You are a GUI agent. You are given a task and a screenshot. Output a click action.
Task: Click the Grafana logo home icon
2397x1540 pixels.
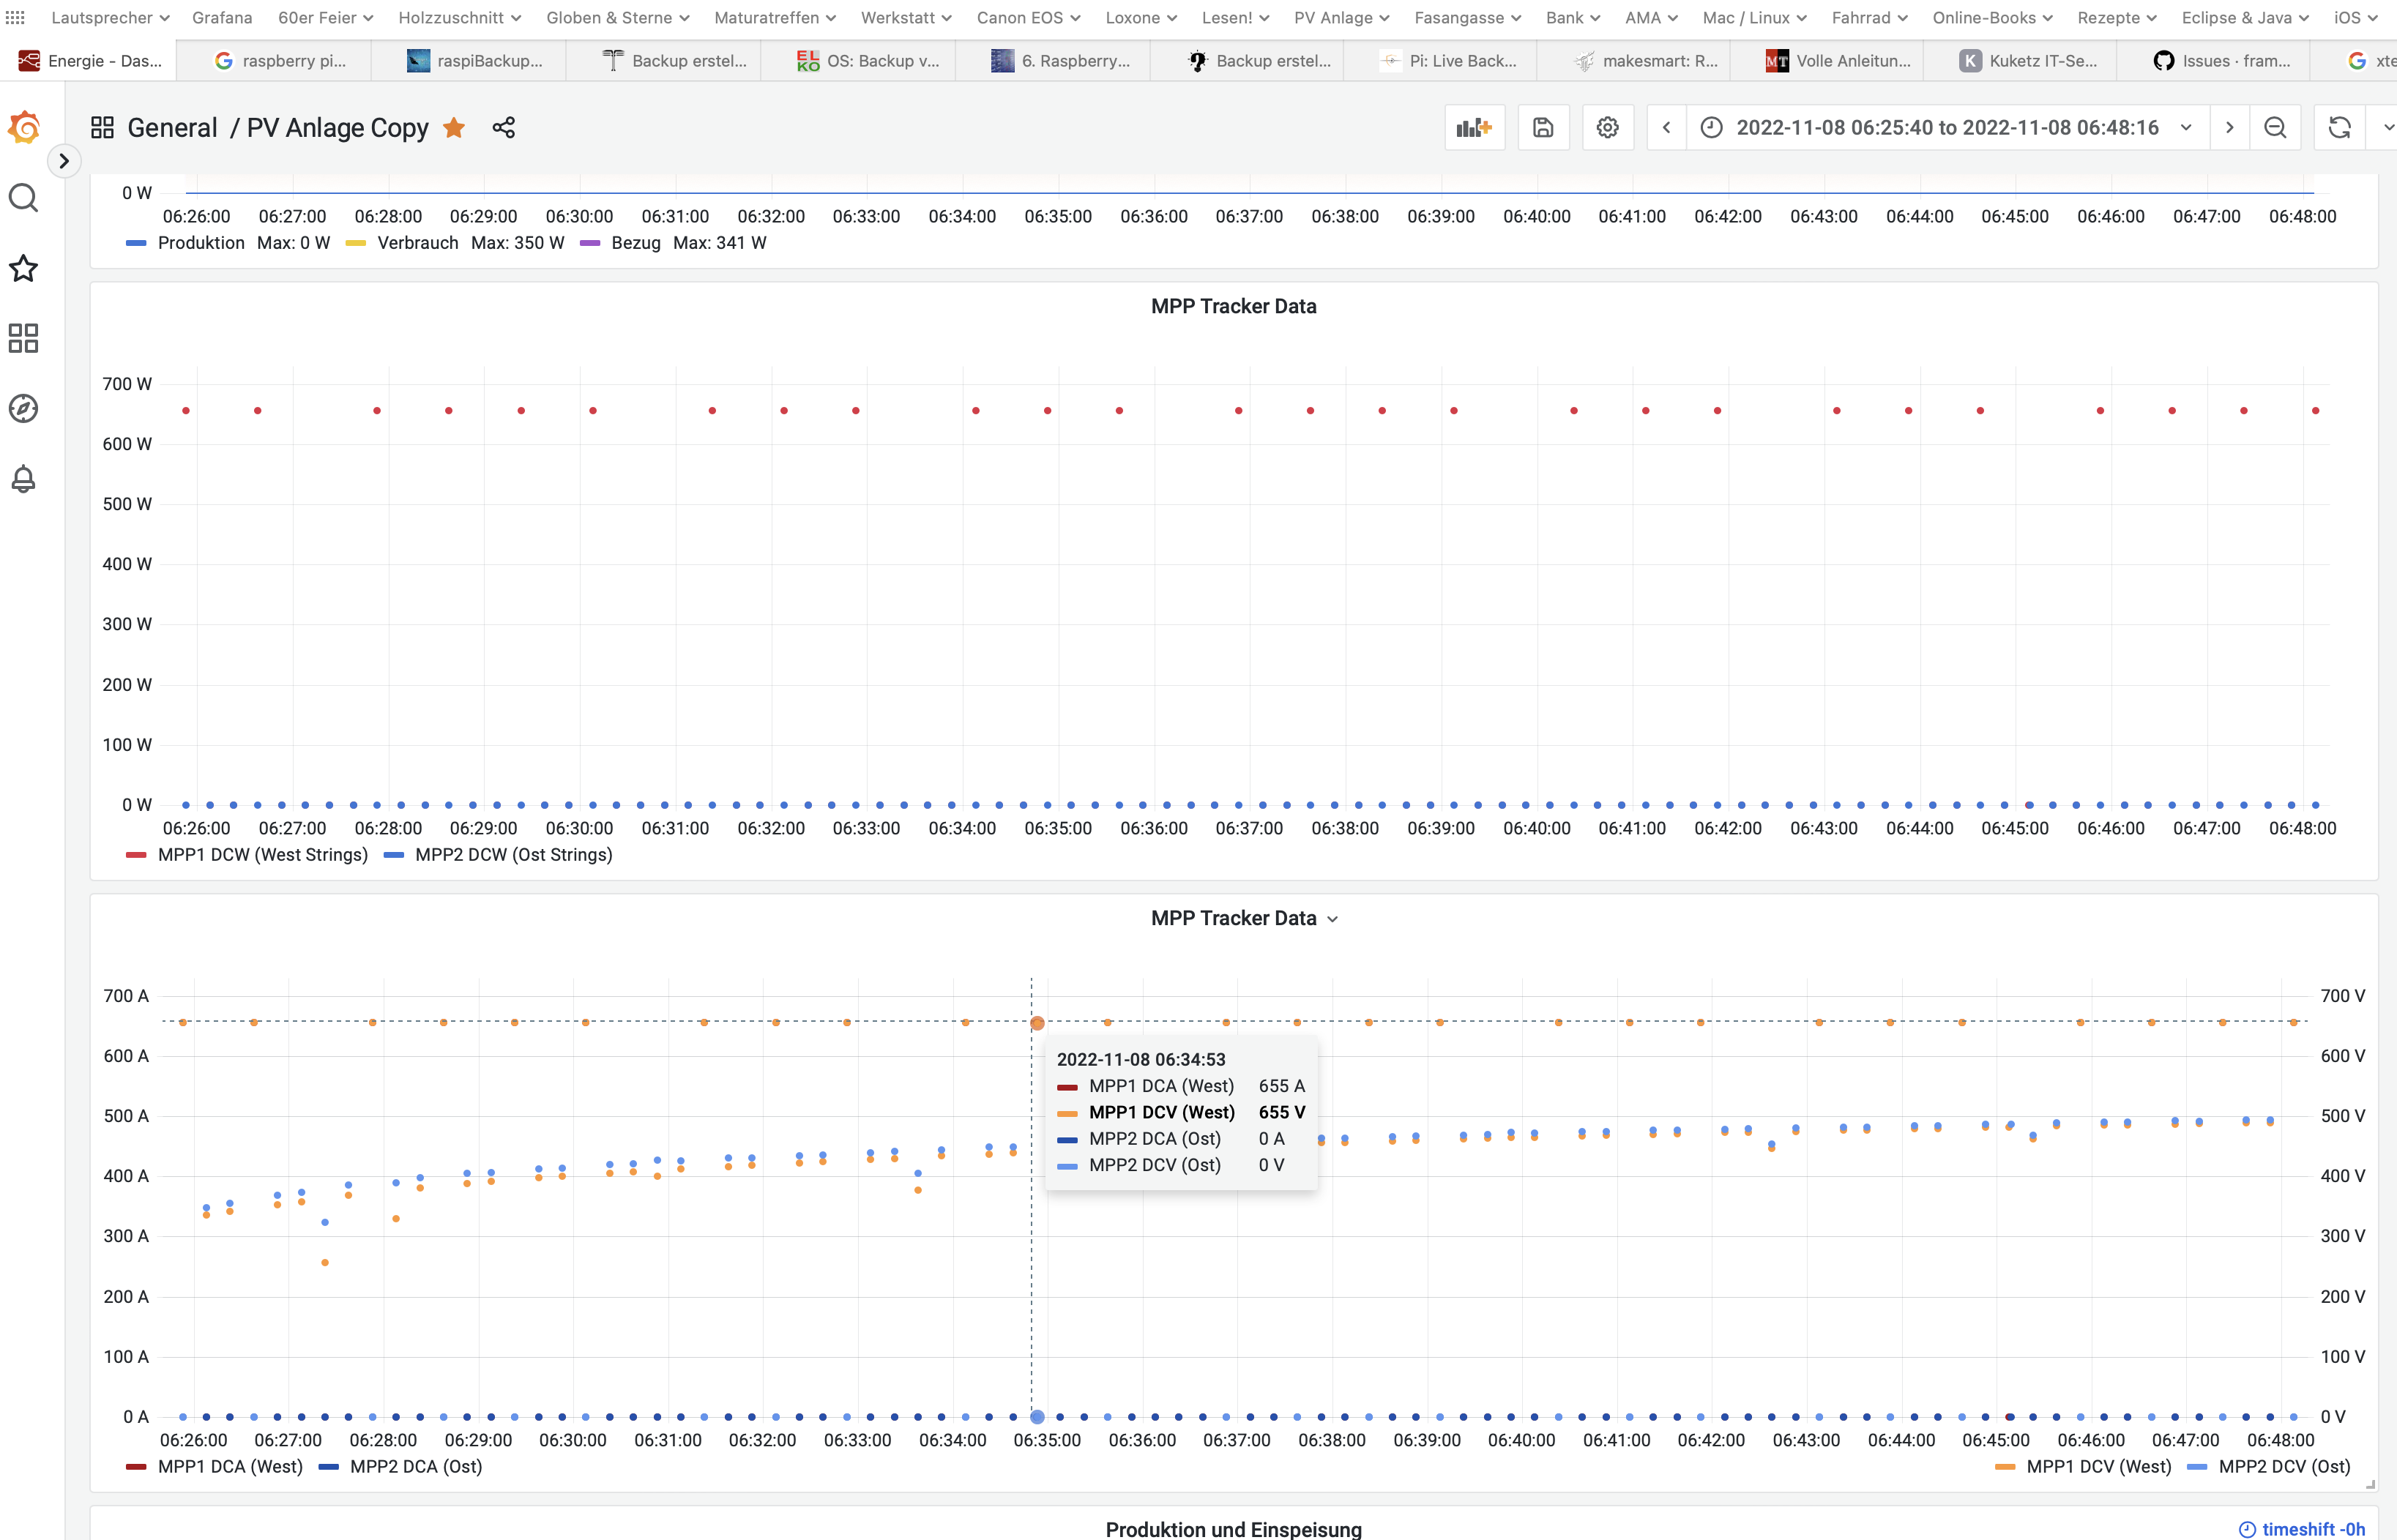(x=24, y=128)
